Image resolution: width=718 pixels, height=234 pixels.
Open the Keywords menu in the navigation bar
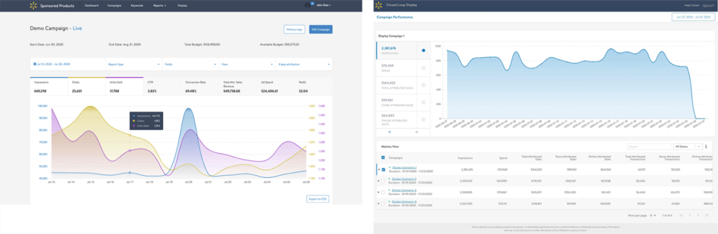(x=136, y=5)
